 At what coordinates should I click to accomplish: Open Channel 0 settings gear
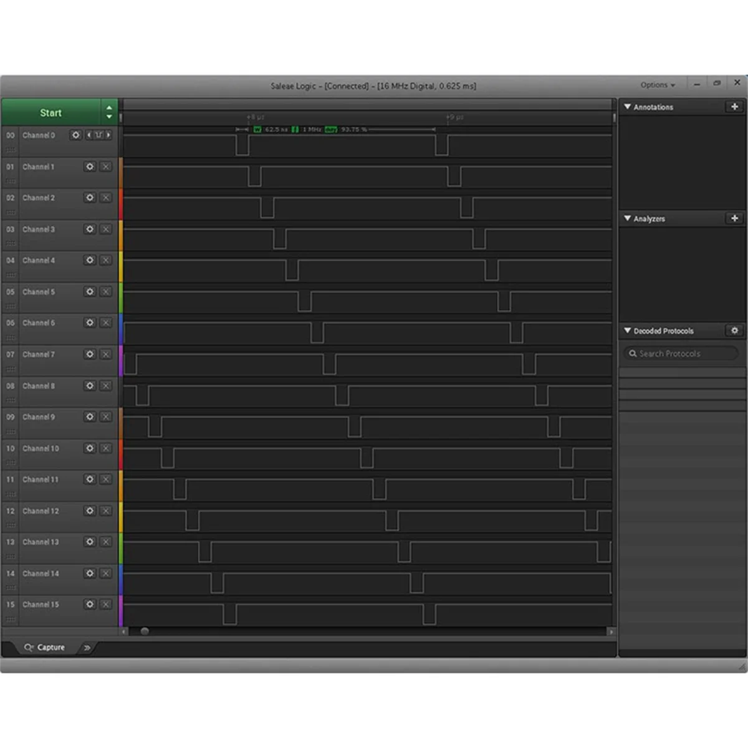(76, 135)
